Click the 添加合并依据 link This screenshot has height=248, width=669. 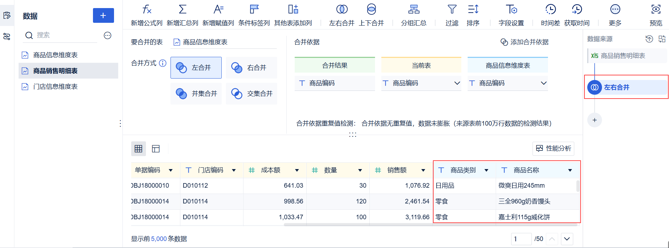[x=524, y=42]
